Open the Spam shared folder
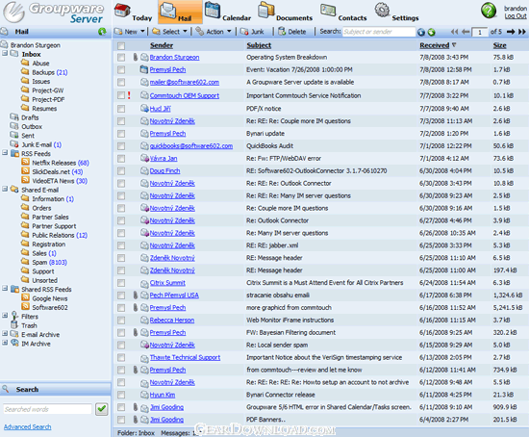 (x=44, y=263)
